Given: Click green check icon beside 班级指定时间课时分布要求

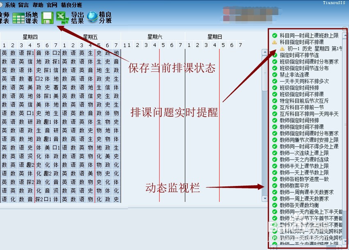Looking at the screenshot, I should point(275,61).
